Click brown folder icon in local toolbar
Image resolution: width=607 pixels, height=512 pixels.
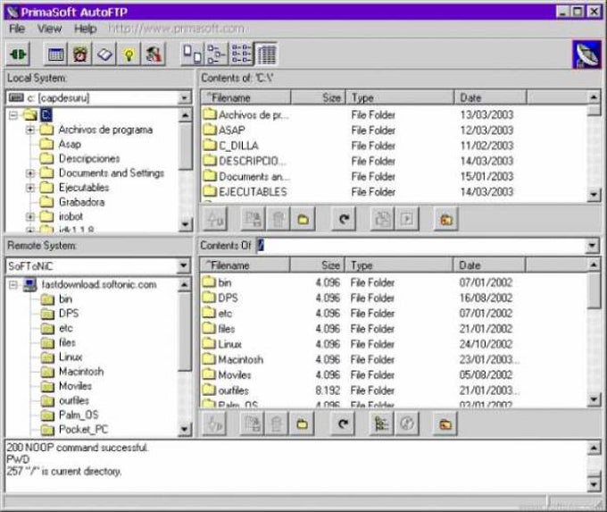(446, 219)
